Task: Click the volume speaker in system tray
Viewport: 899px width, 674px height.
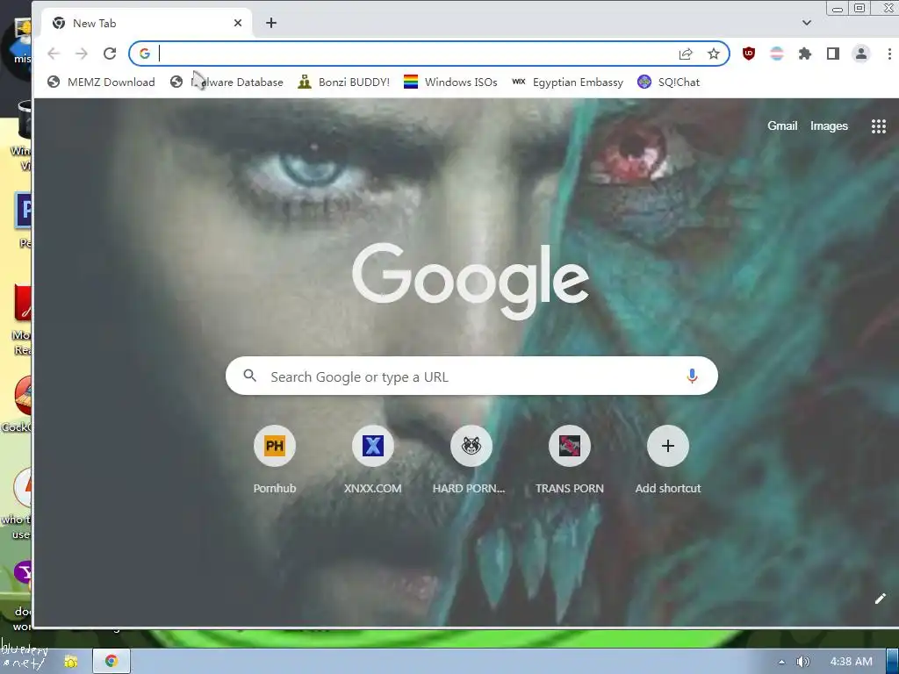Action: (x=802, y=662)
